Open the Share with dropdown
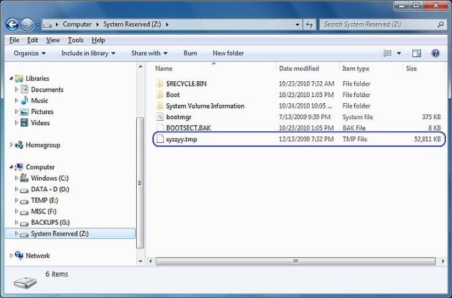The width and height of the screenshot is (452, 298). point(149,53)
